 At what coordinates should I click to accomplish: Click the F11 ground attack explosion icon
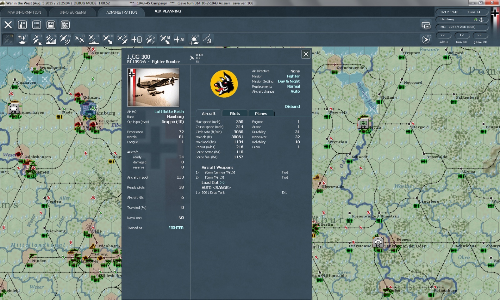click(x=194, y=39)
